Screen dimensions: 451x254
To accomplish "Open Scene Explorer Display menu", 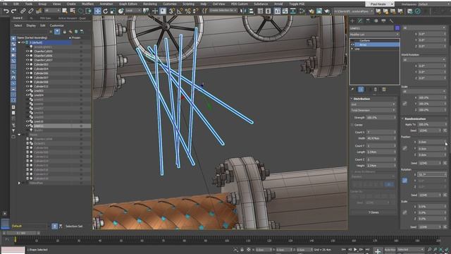I will coord(31,25).
